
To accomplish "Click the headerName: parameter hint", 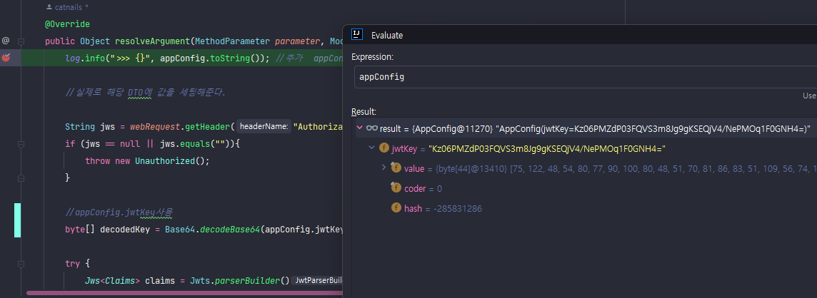I will pos(264,126).
